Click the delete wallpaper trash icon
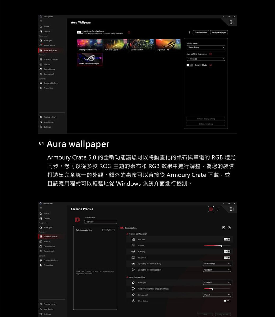This screenshot has height=317, width=275. pos(189,32)
